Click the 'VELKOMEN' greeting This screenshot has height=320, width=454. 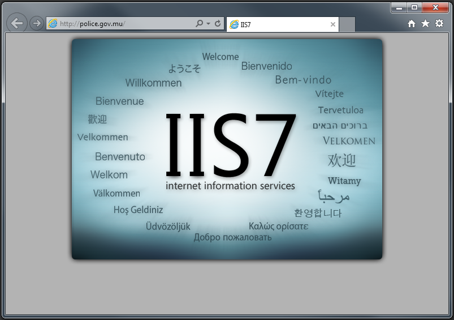(349, 141)
